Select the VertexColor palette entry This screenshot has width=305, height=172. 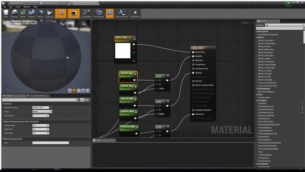264,158
